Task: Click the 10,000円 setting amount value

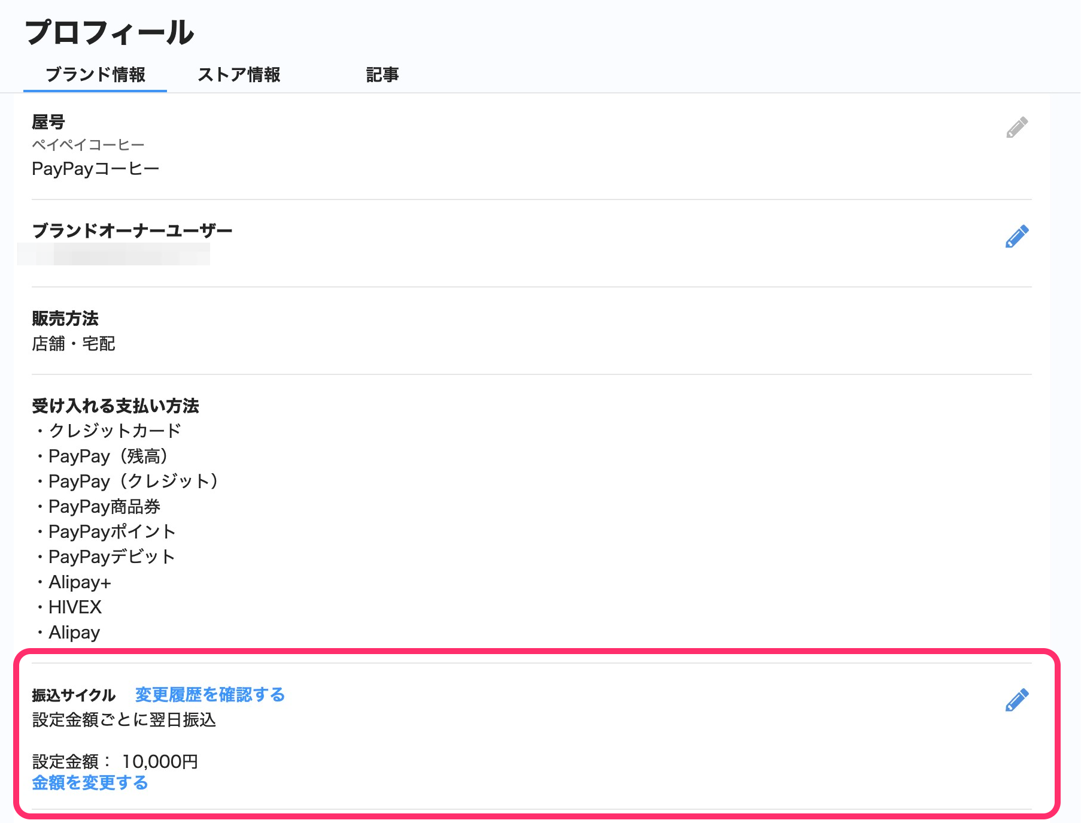Action: [x=160, y=762]
